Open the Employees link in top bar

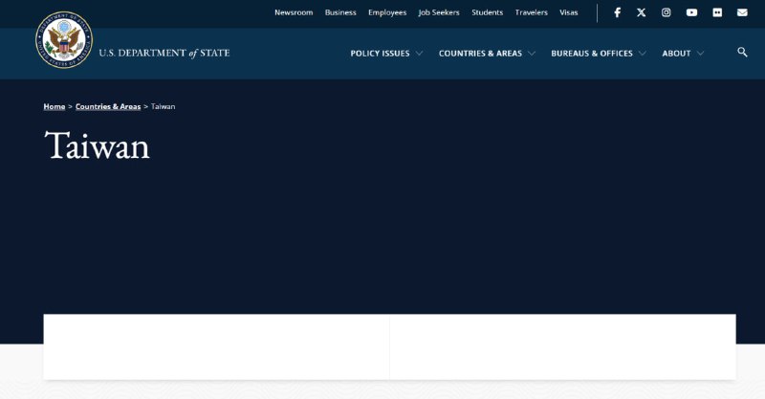click(387, 12)
